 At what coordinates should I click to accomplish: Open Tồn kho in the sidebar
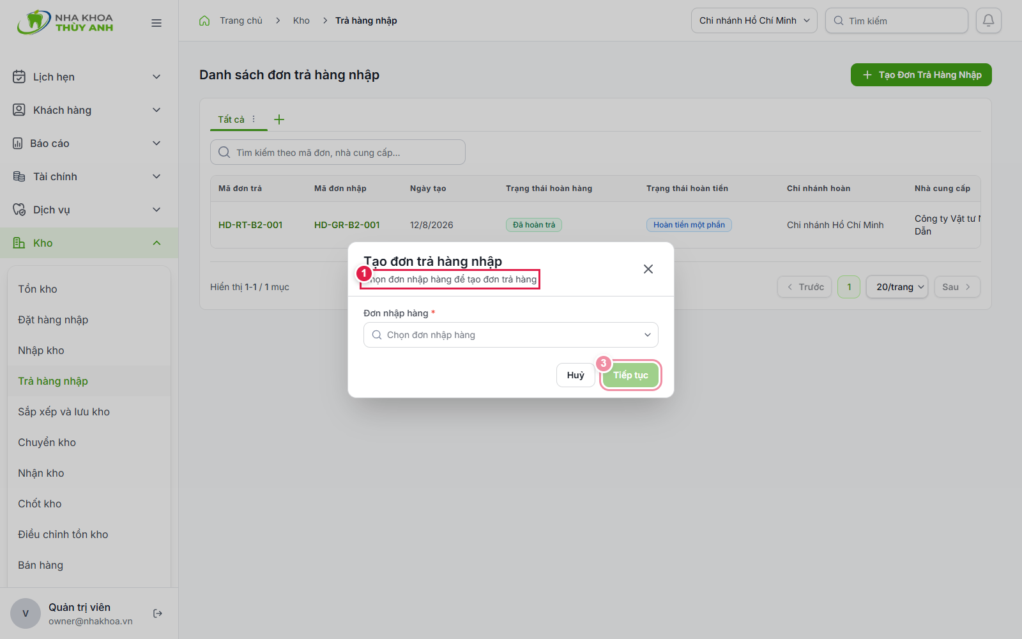click(38, 289)
